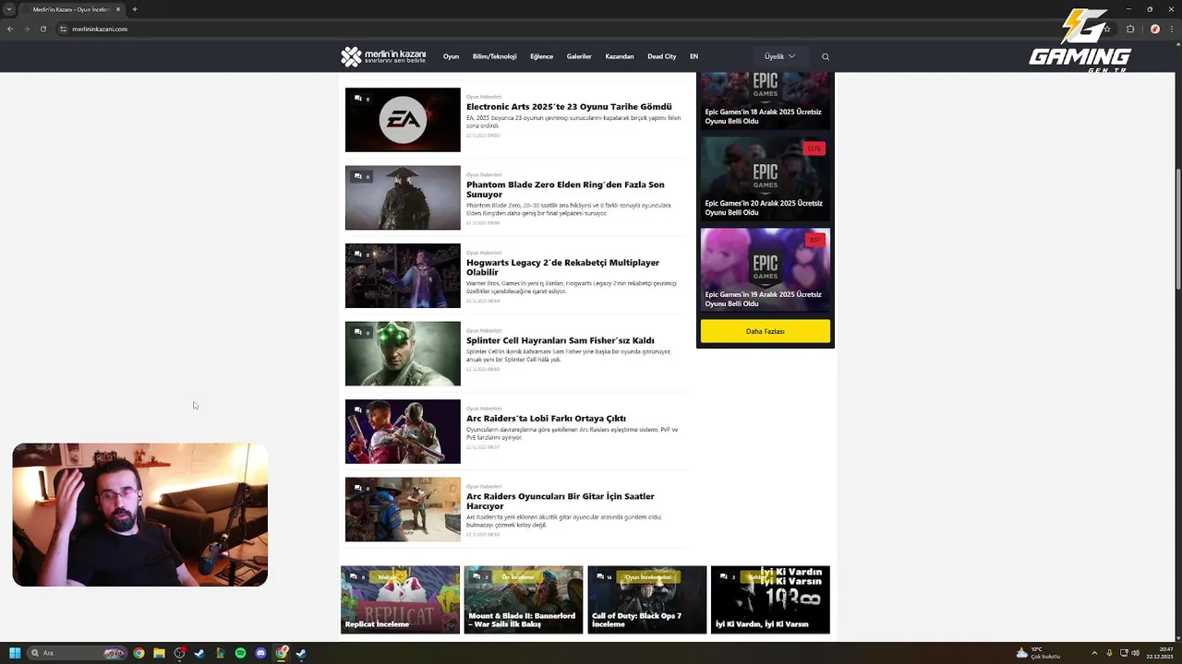1182x664 pixels.
Task: Open the League of Legends taskbar icon
Action: (220, 653)
